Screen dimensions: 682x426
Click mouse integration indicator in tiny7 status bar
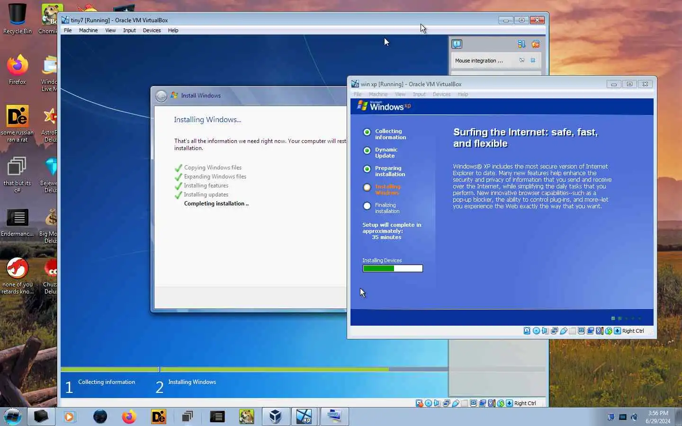pyautogui.click(x=501, y=403)
